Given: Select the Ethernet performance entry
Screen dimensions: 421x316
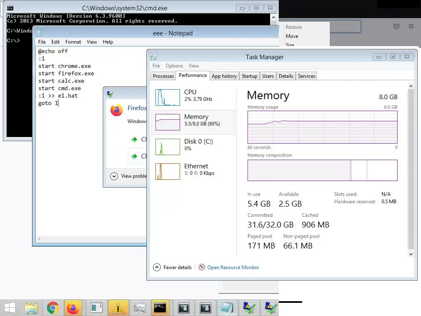Looking at the screenshot, I should pos(193,172).
